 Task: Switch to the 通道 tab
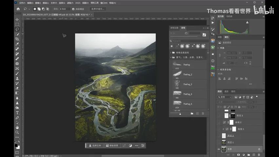tap(226, 91)
